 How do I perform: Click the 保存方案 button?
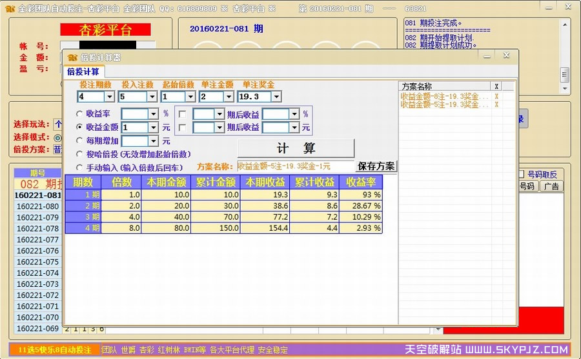[376, 166]
